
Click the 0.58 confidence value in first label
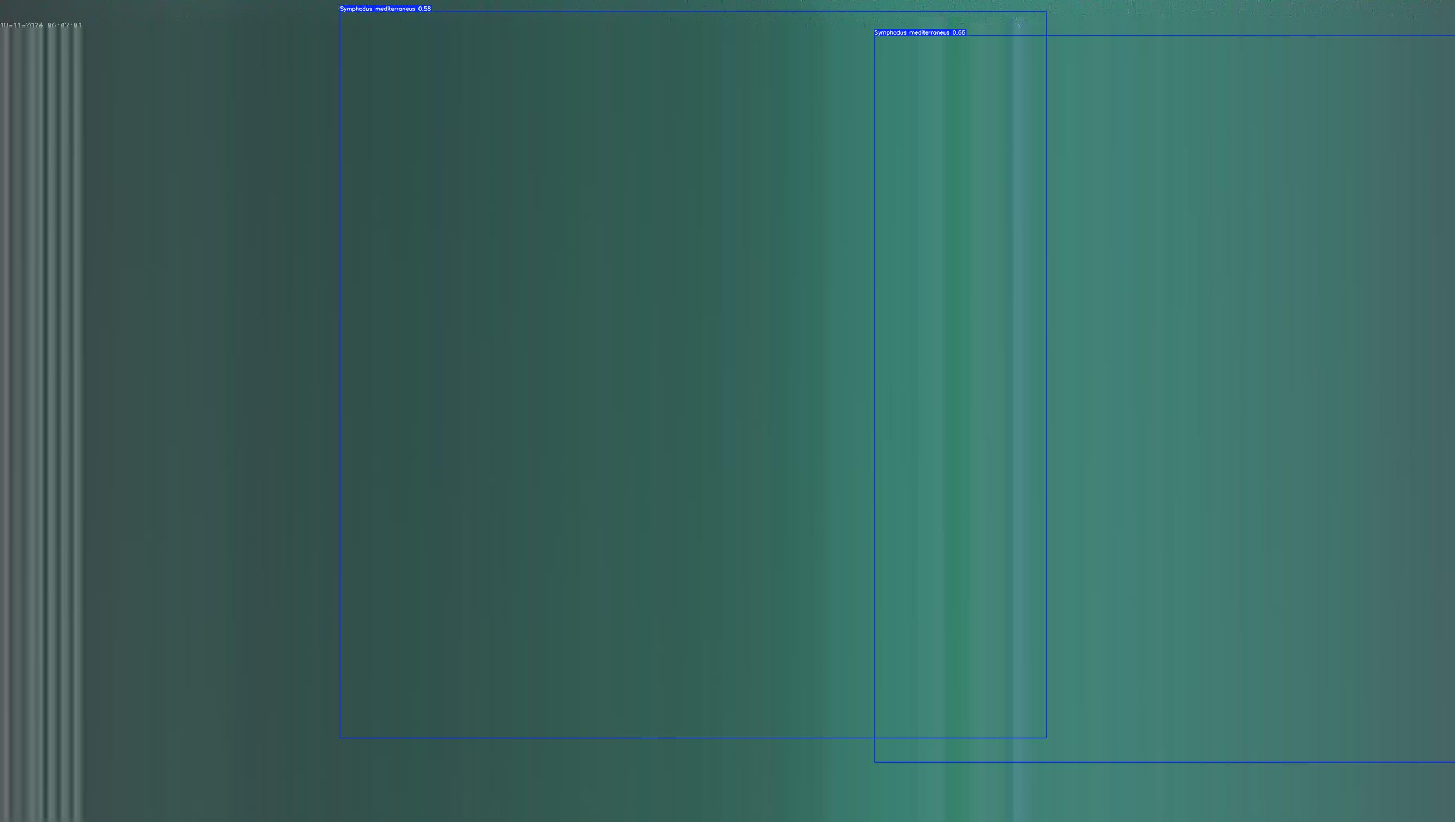(x=424, y=9)
